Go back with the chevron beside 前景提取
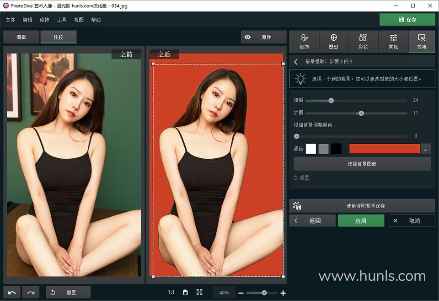The image size is (439, 301). coord(296,62)
